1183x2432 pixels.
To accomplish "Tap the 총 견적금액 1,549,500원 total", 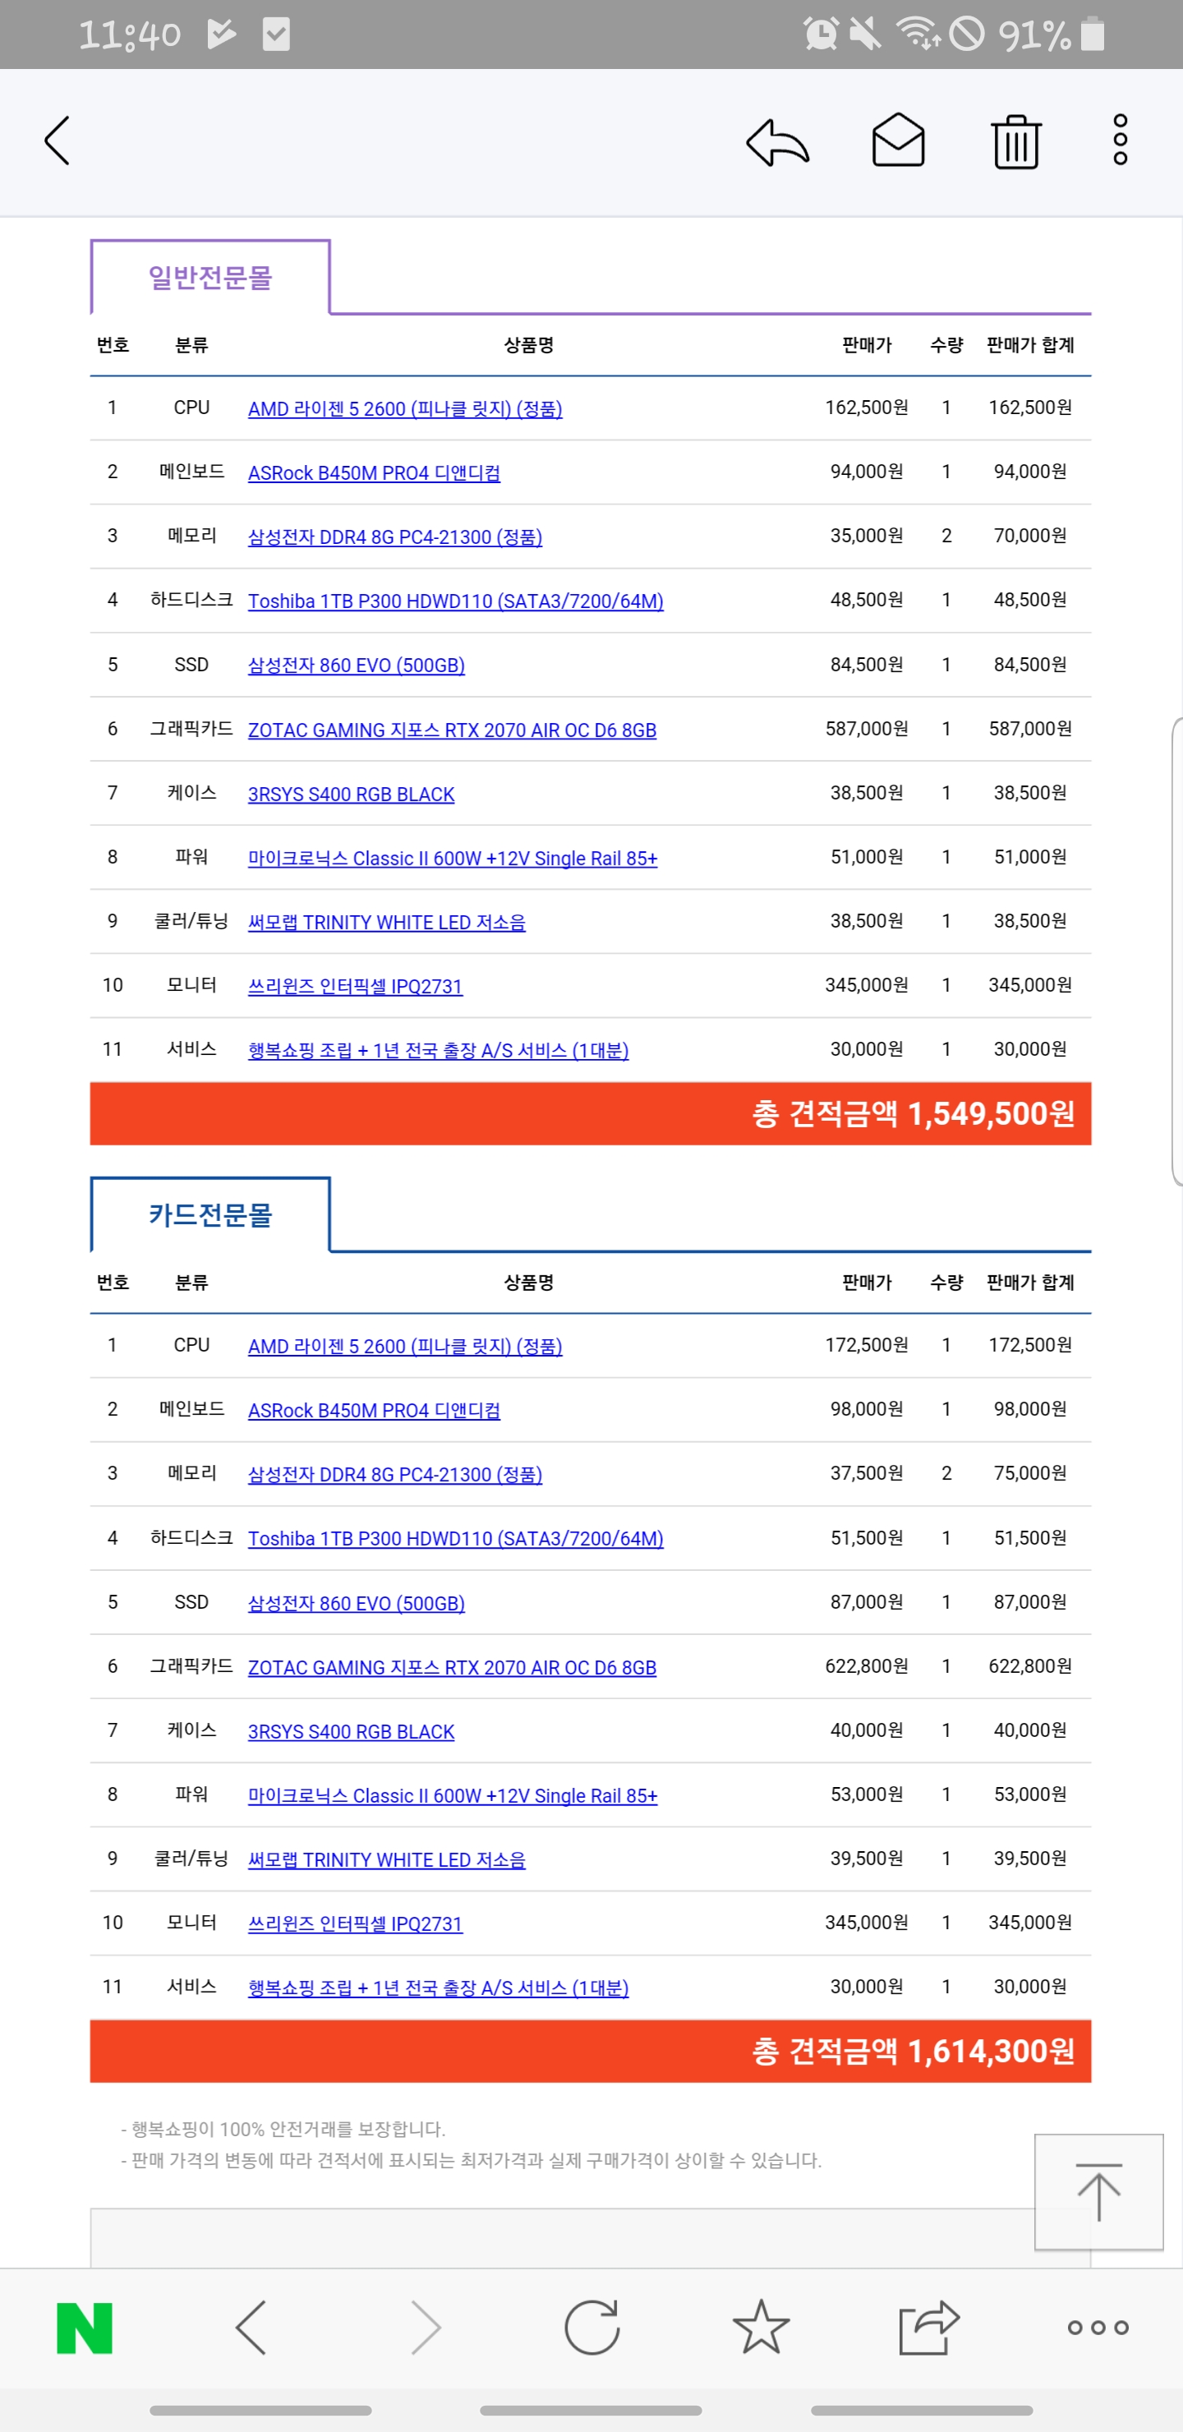I will click(913, 1114).
